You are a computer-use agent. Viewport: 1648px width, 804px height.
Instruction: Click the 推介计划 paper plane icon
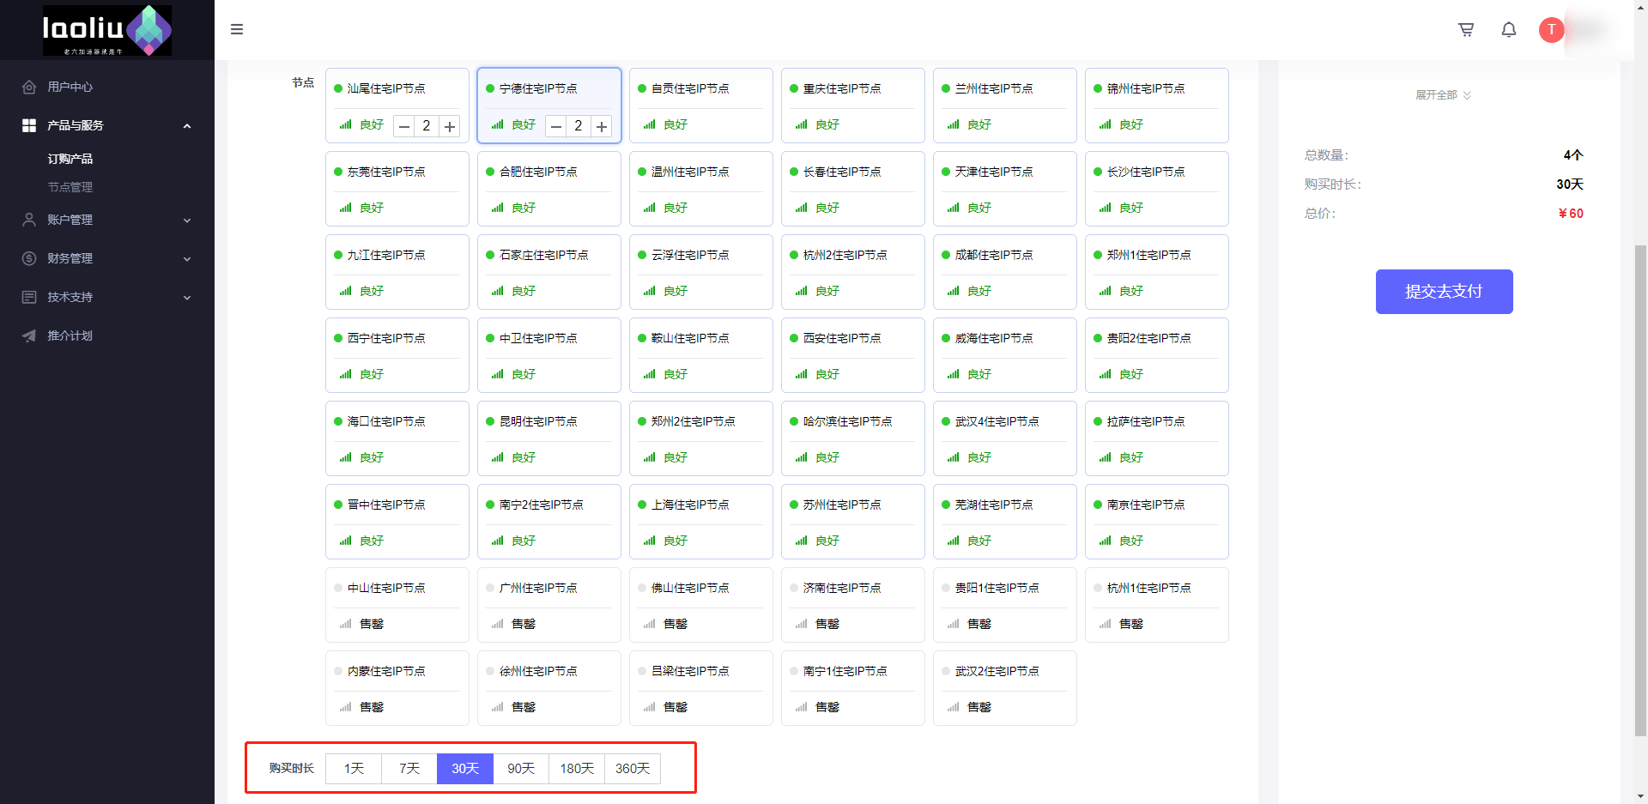click(x=29, y=336)
